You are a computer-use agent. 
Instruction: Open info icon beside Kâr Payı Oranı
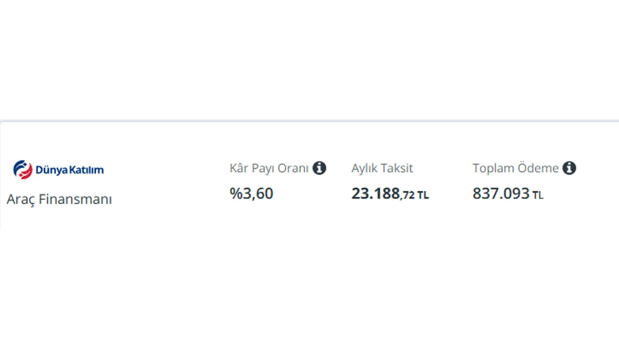(x=319, y=168)
